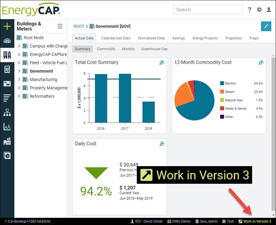Click the help question mark icon
Image resolution: width=276 pixels, height=225 pixels.
tap(250, 10)
